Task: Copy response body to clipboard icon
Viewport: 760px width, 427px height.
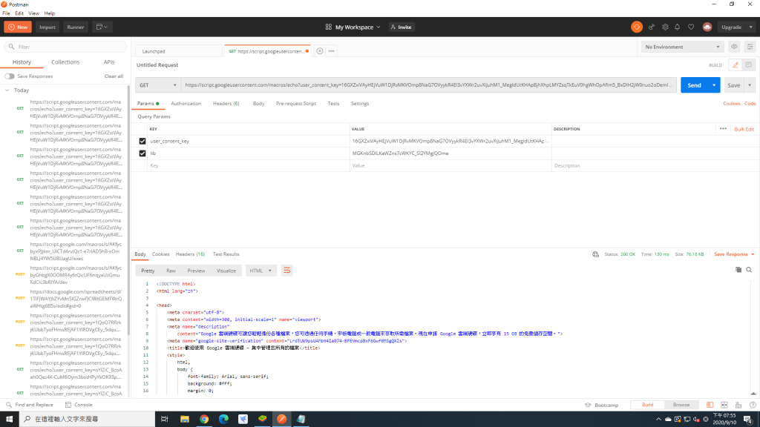Action: pyautogui.click(x=738, y=270)
